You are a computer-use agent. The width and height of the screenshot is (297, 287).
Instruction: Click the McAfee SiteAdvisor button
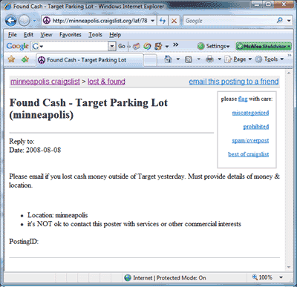coord(264,46)
